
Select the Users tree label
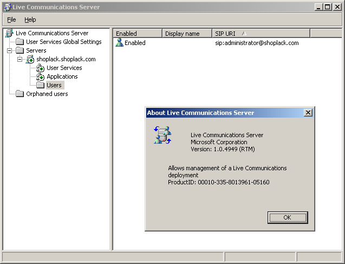pos(54,85)
